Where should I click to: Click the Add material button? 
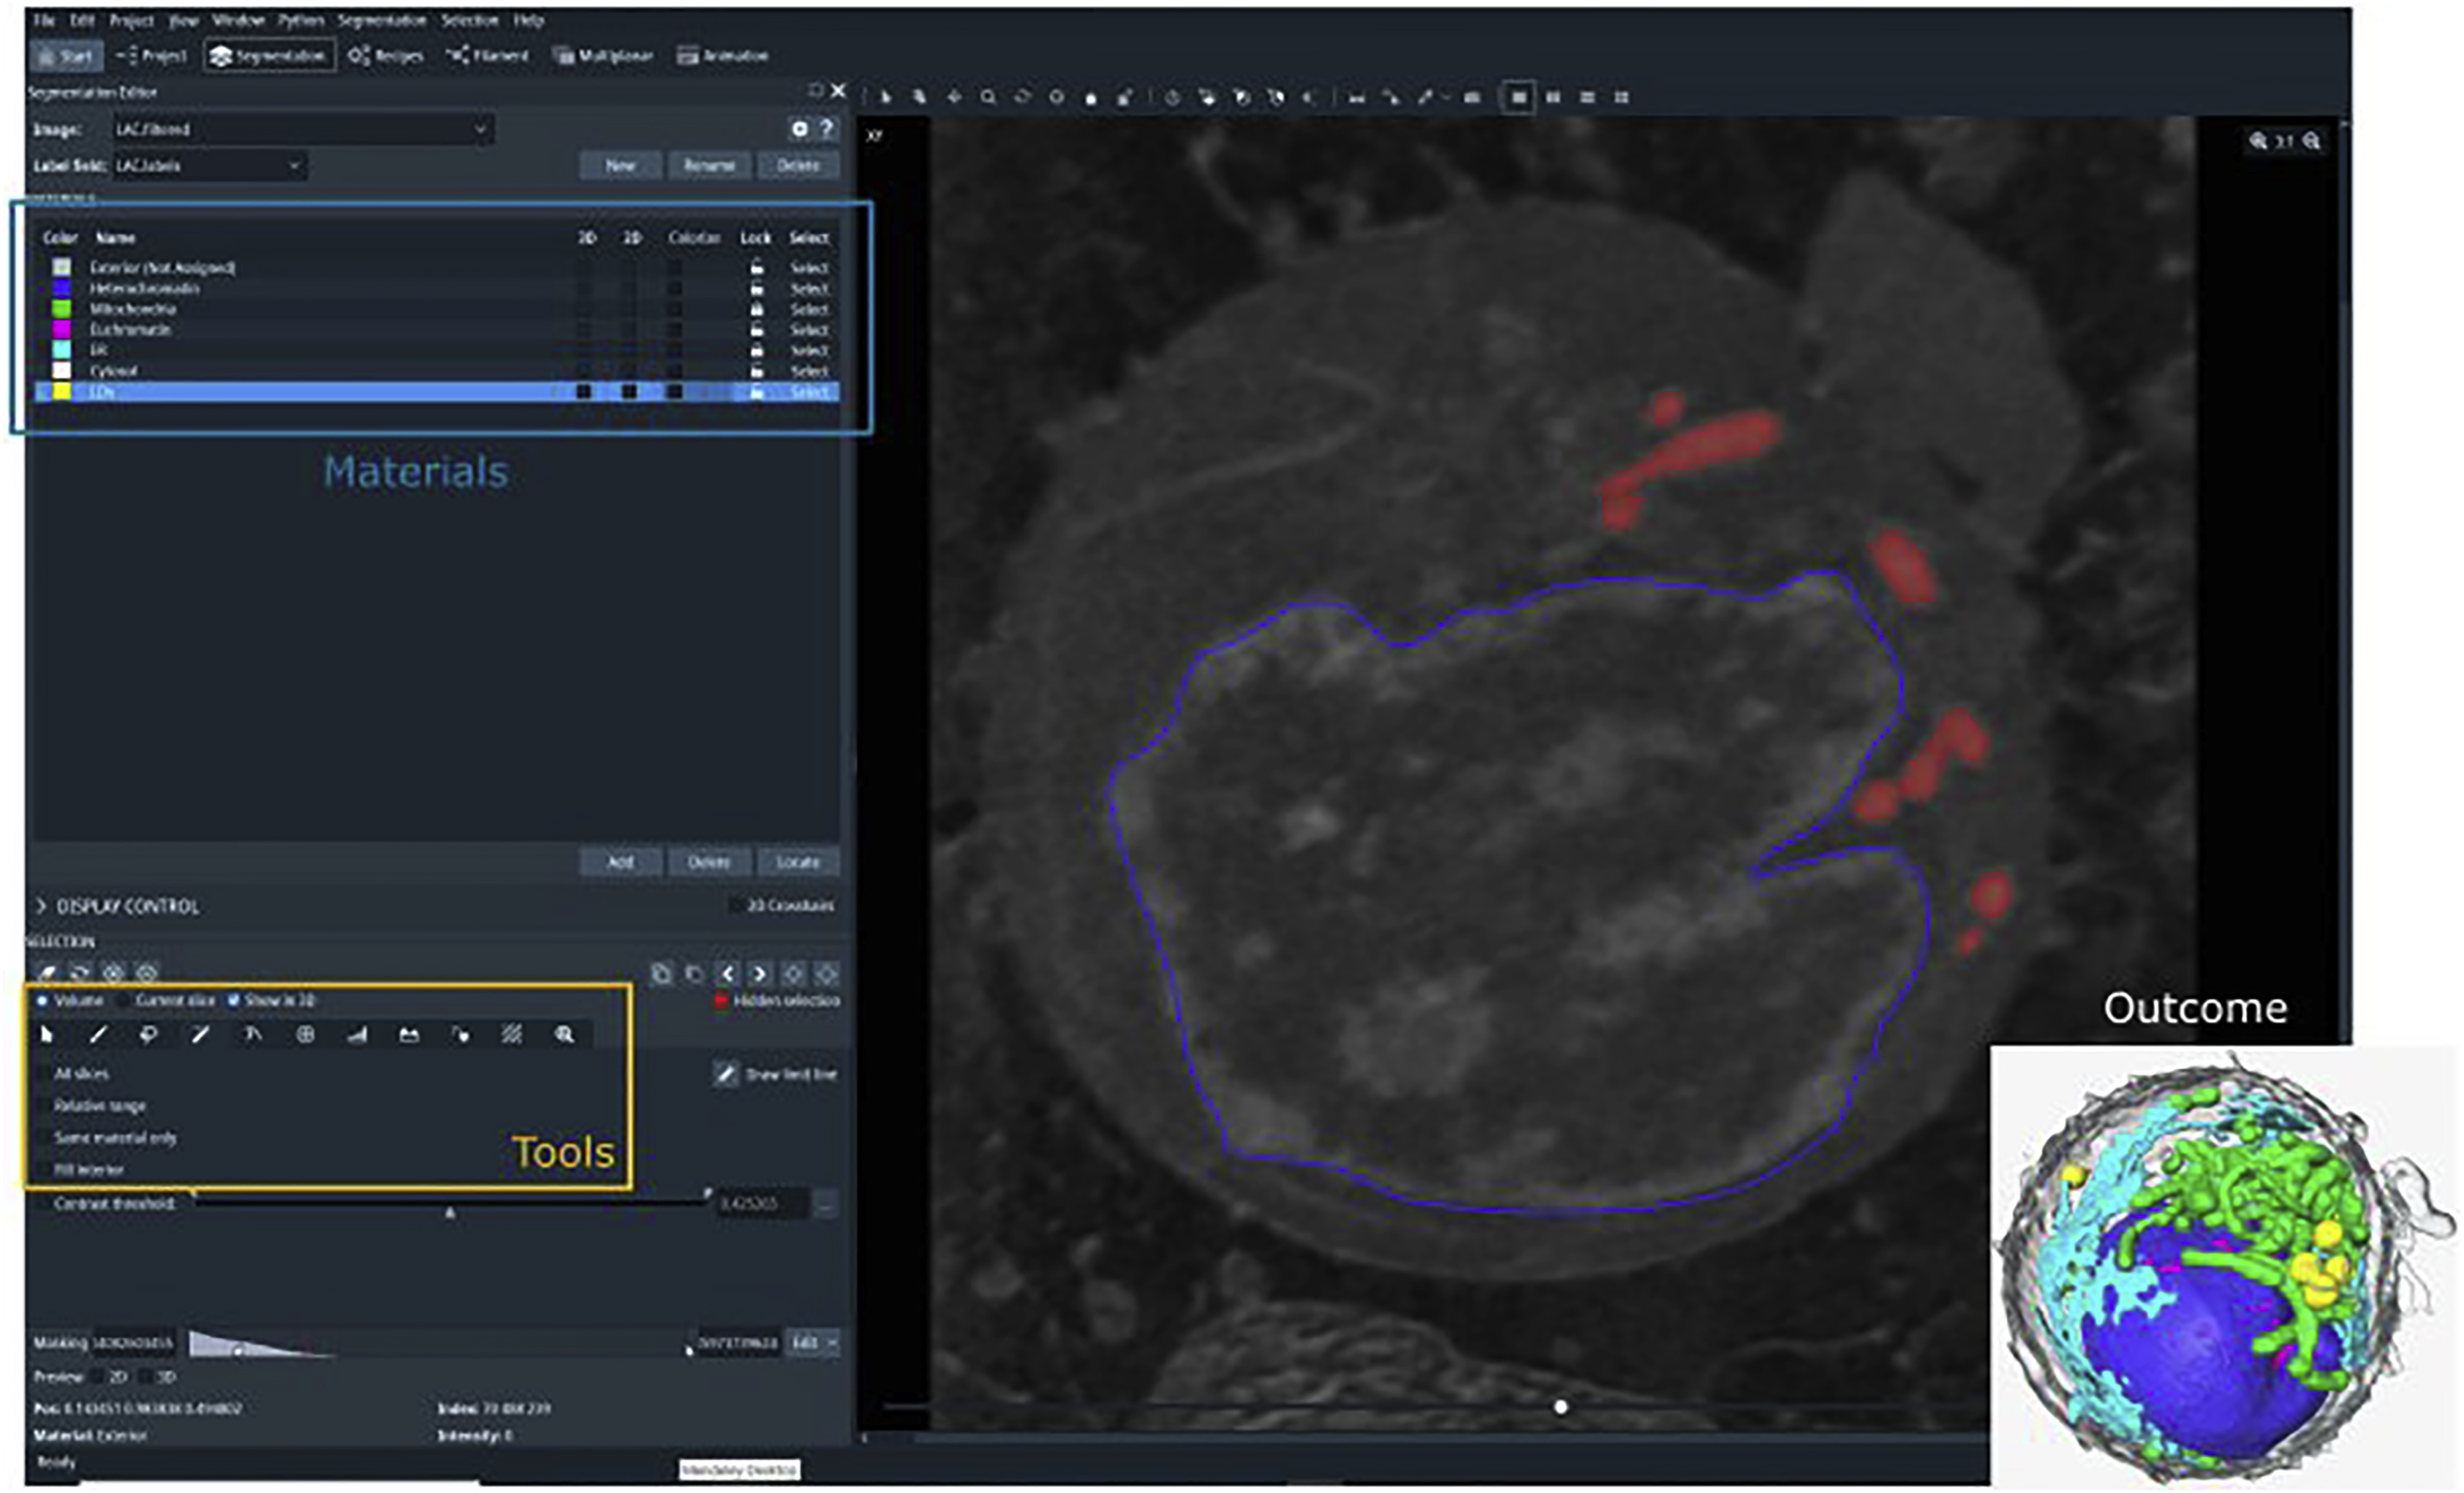[620, 861]
